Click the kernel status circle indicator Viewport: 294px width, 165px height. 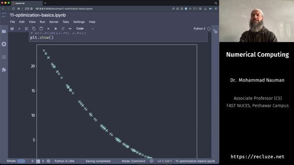point(209,28)
